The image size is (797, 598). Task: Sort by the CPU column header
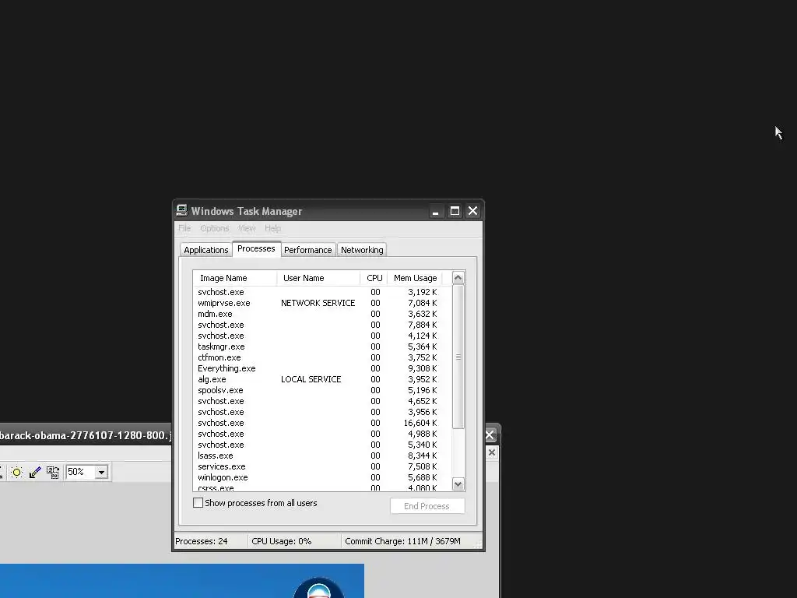374,278
